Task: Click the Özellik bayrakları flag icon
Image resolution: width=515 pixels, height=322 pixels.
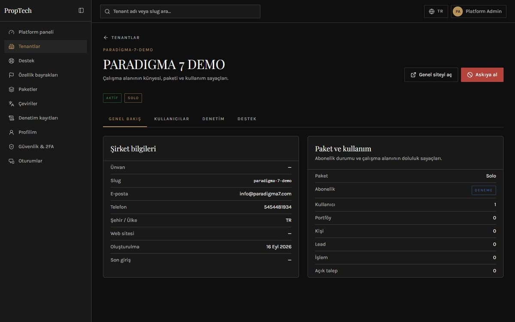Action: (x=12, y=75)
